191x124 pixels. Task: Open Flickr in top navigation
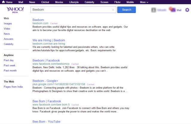point(117,2)
